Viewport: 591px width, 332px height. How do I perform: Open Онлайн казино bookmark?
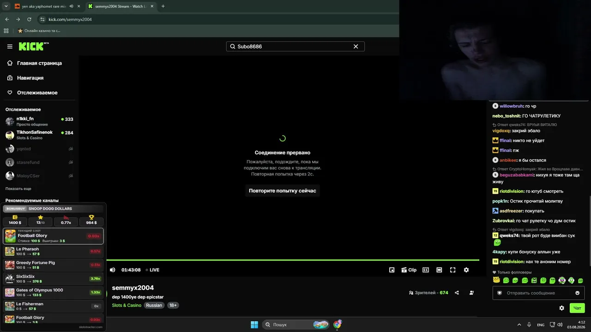coord(39,31)
